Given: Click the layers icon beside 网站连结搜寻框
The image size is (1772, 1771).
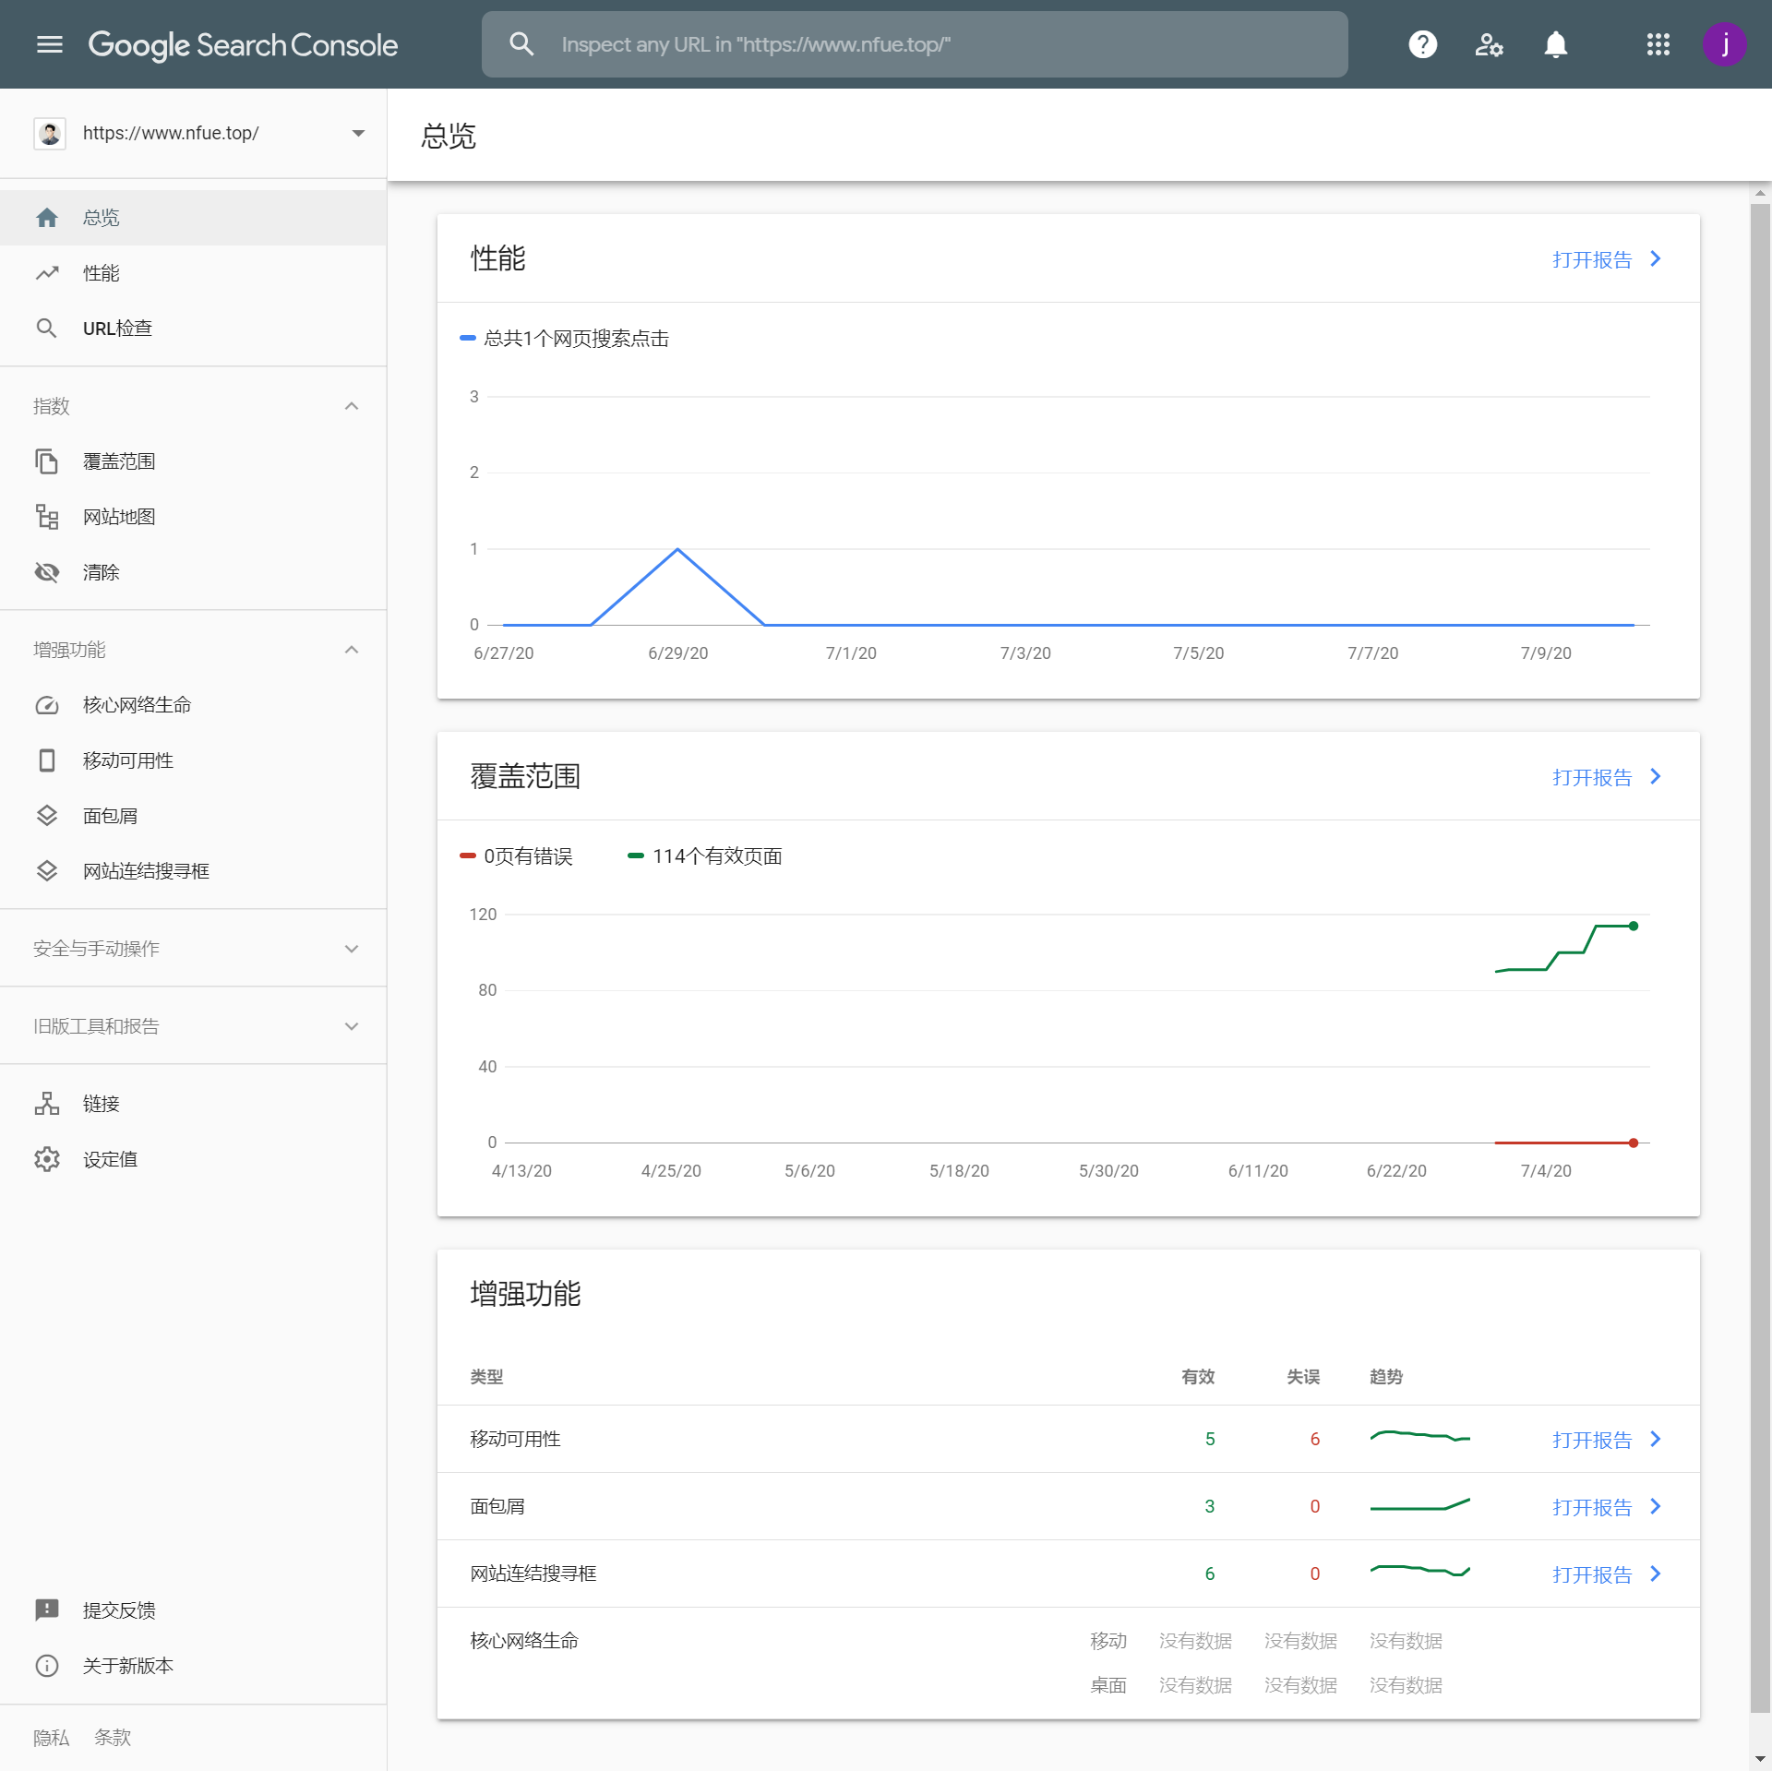Looking at the screenshot, I should coord(47,871).
